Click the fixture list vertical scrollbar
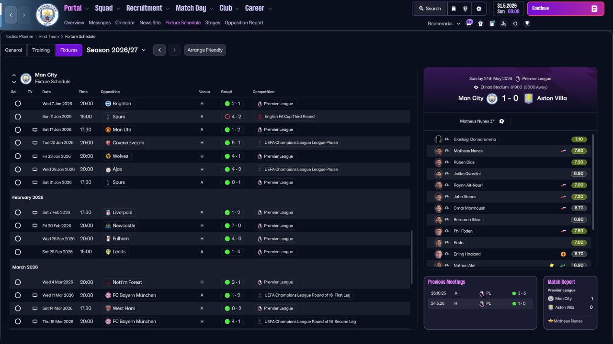The width and height of the screenshot is (613, 344). [x=412, y=258]
